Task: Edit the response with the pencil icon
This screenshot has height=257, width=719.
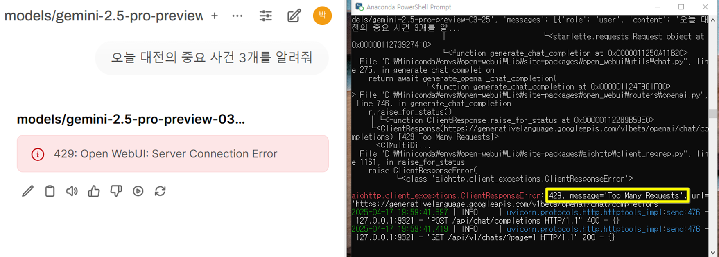Action: coord(28,191)
